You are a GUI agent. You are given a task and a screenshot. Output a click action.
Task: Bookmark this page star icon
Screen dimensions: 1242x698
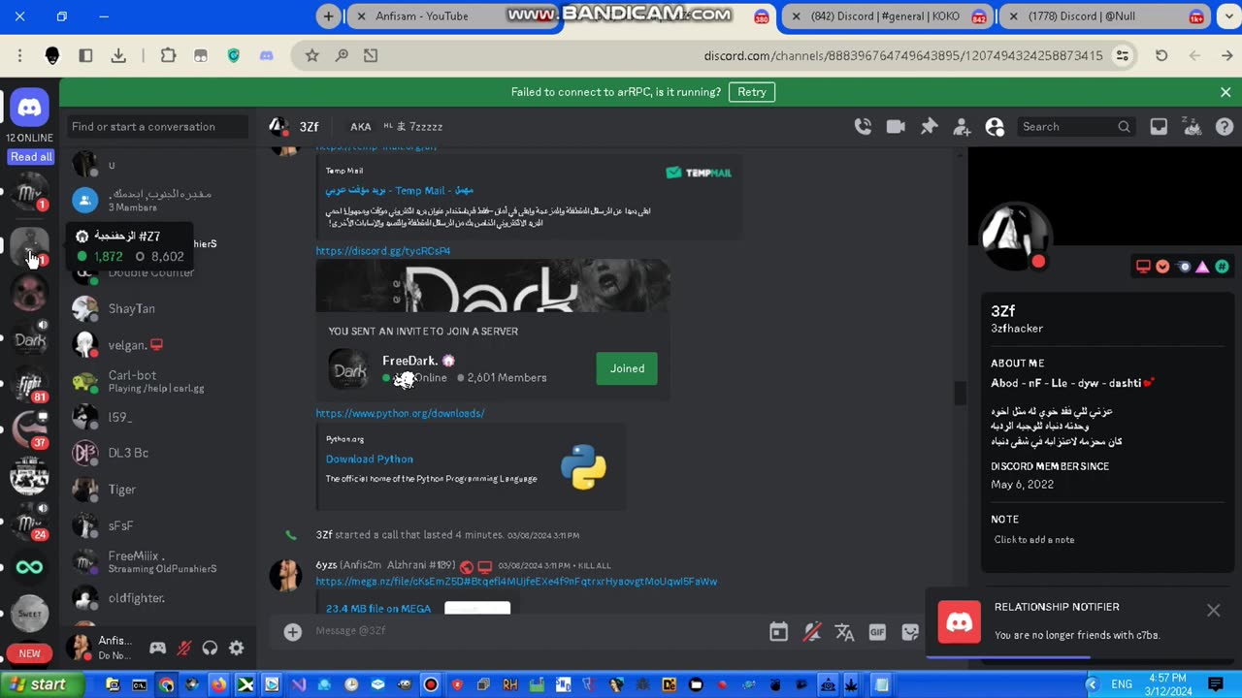coord(311,55)
